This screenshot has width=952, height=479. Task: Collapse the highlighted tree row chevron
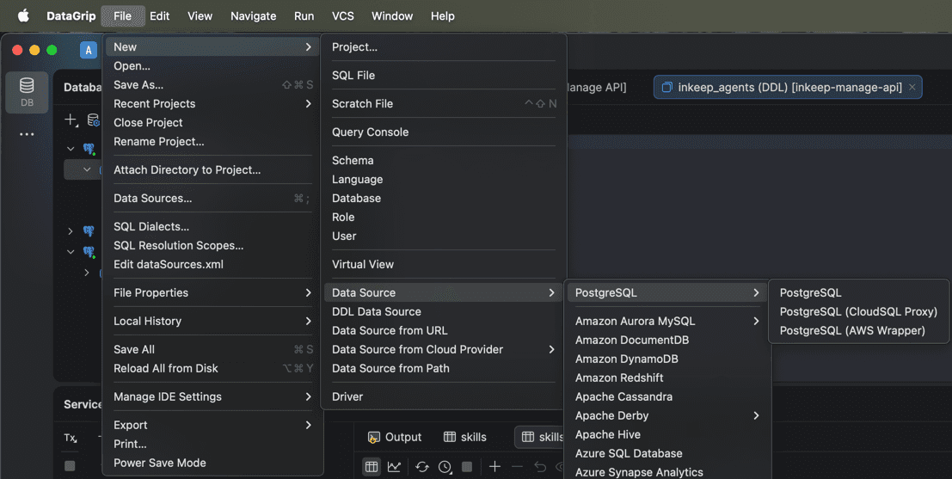tap(87, 169)
